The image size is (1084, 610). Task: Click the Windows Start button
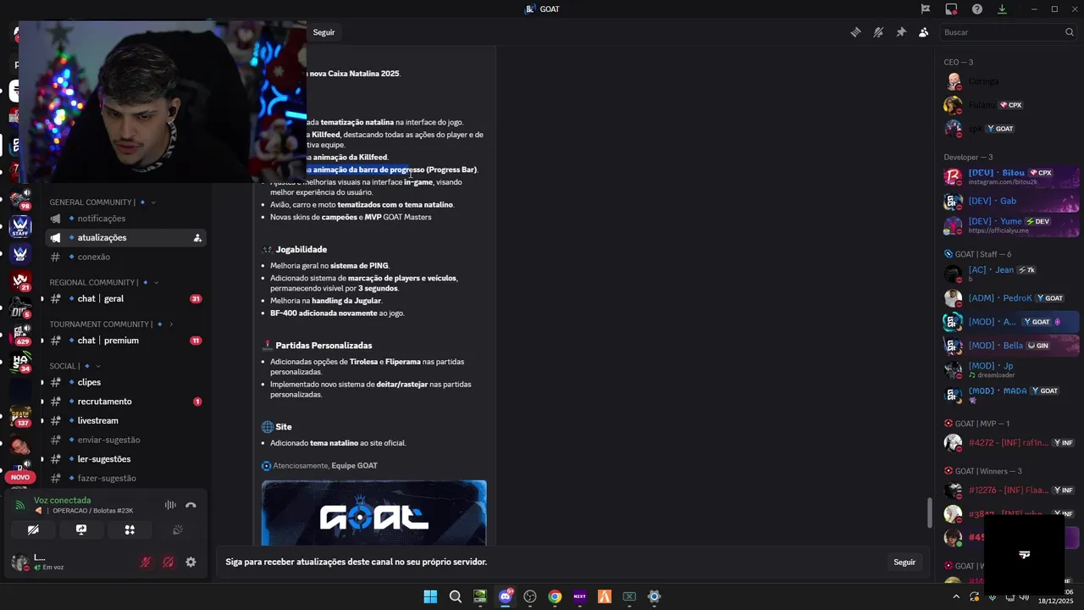(430, 596)
